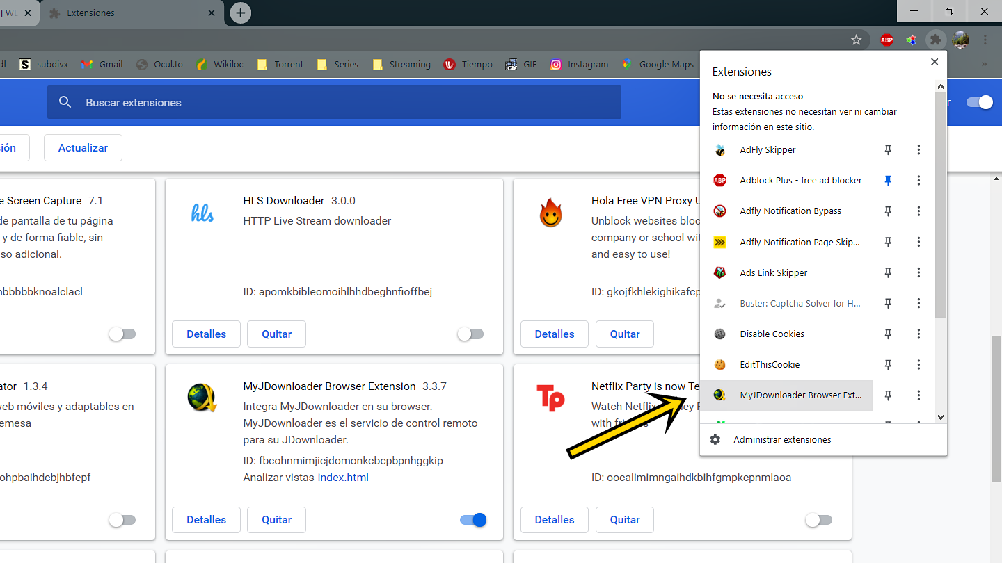The width and height of the screenshot is (1002, 563).
Task: Click the Actualizar button
Action: (83, 147)
